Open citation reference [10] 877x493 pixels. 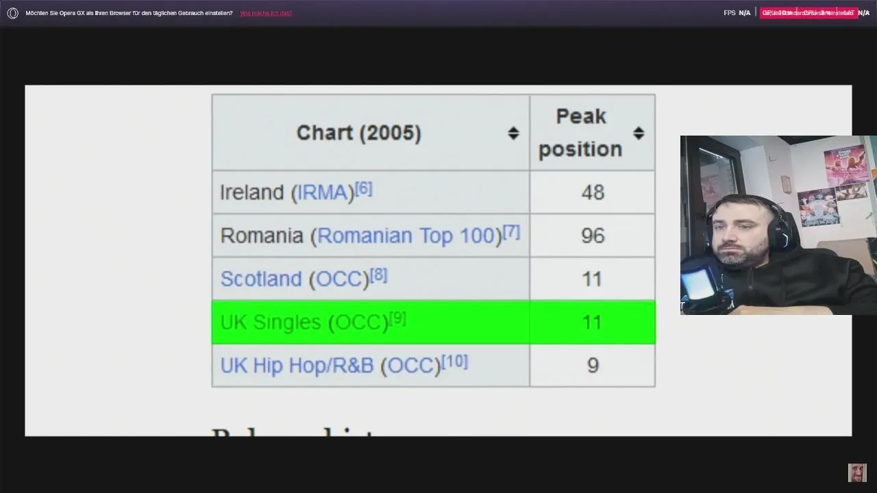click(x=455, y=361)
